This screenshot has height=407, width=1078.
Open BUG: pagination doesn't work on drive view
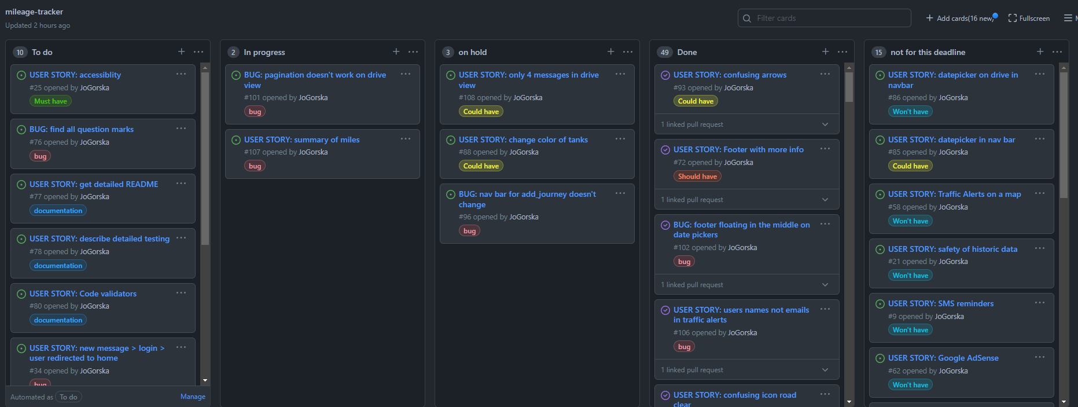315,80
